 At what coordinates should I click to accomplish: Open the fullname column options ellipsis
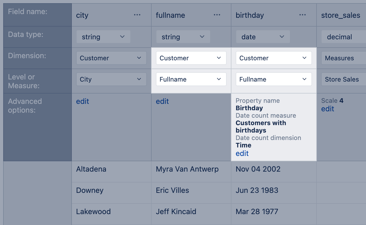[217, 15]
